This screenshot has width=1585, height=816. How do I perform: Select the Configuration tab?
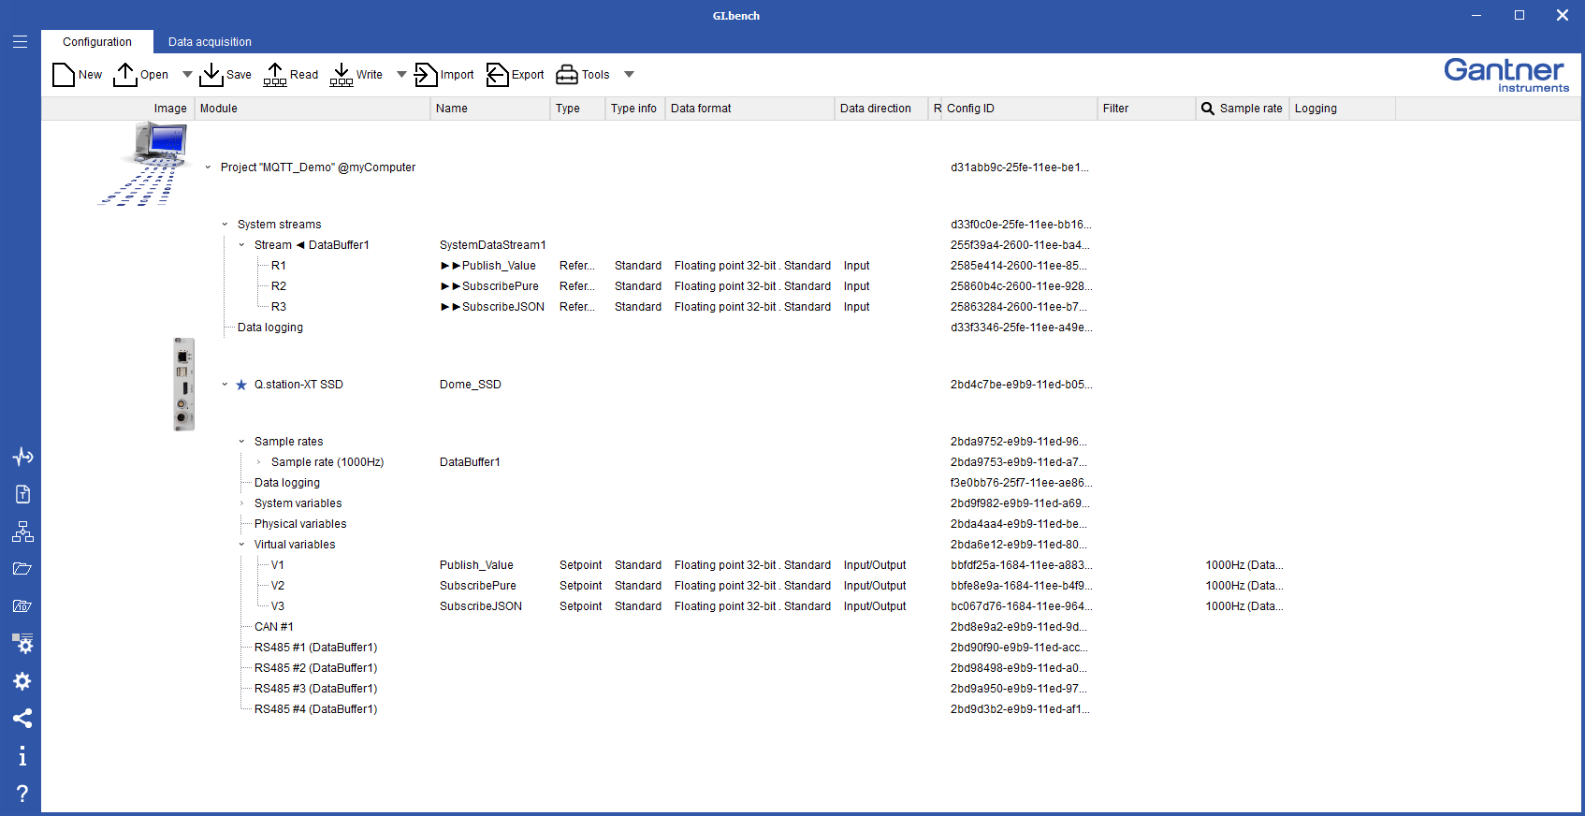(x=97, y=42)
